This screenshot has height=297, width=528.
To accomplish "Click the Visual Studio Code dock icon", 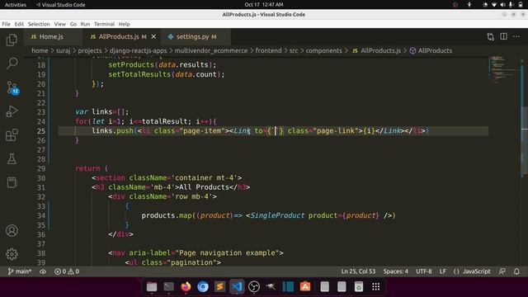I will coord(237,286).
